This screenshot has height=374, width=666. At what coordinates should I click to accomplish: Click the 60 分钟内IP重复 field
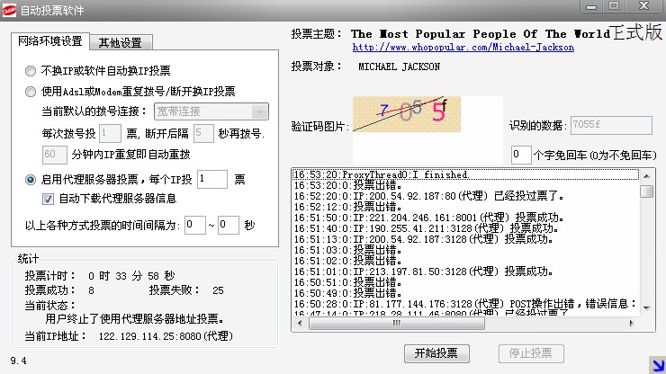point(54,155)
